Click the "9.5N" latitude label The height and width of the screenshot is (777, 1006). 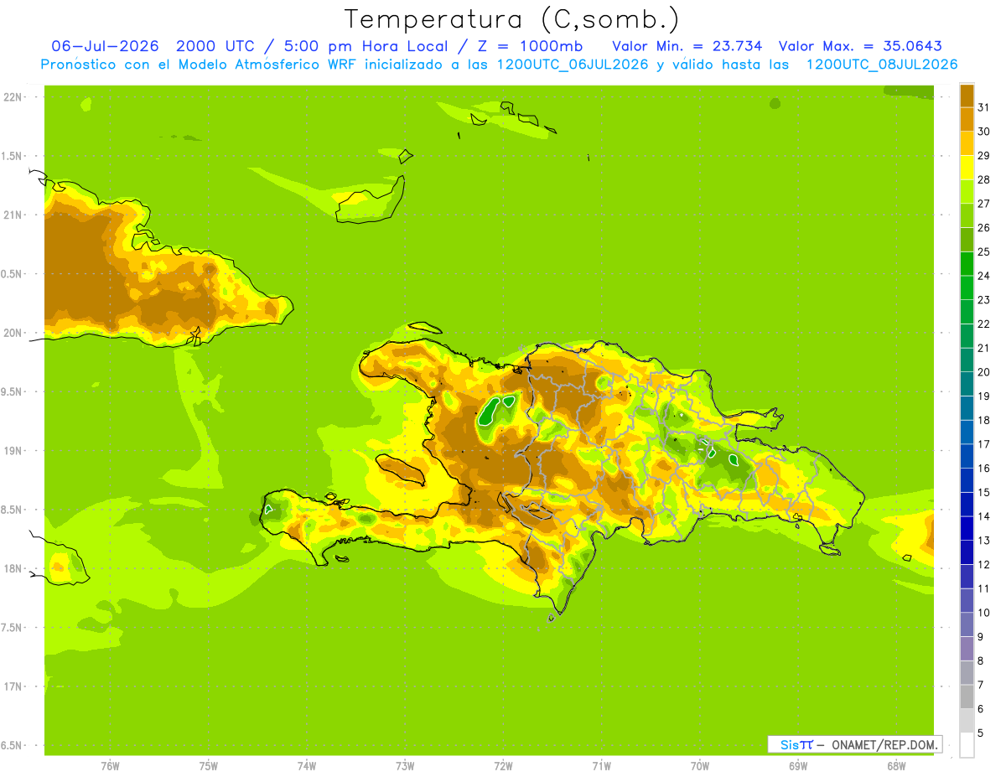click(x=13, y=391)
